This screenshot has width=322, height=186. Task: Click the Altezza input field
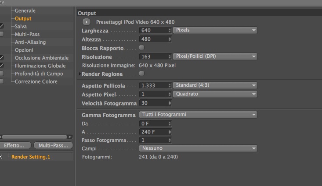[153, 39]
